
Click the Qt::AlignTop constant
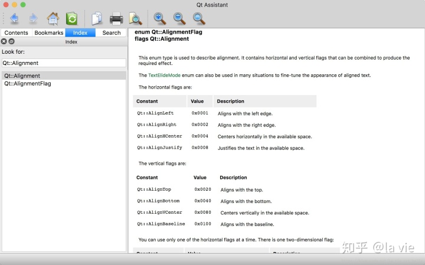[154, 189]
